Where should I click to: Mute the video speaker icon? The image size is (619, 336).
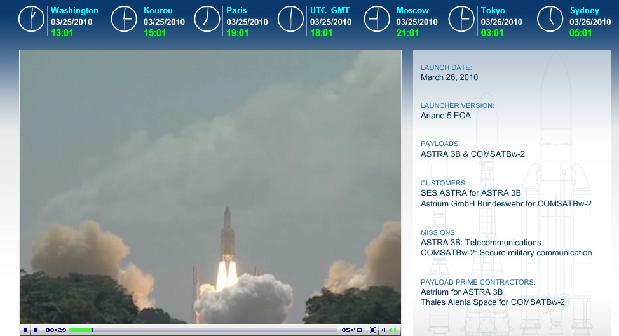coord(383,330)
